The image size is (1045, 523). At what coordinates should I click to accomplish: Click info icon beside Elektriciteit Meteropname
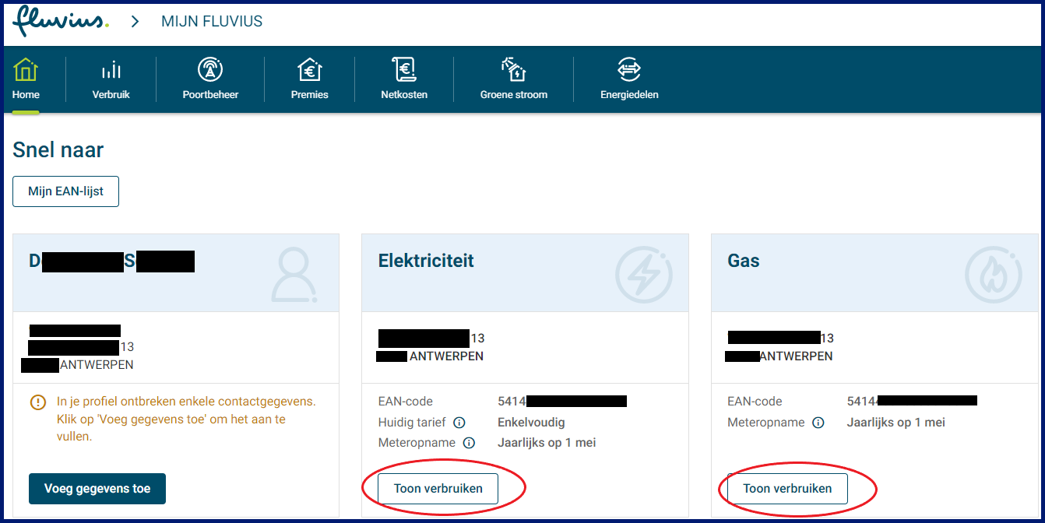(x=469, y=443)
